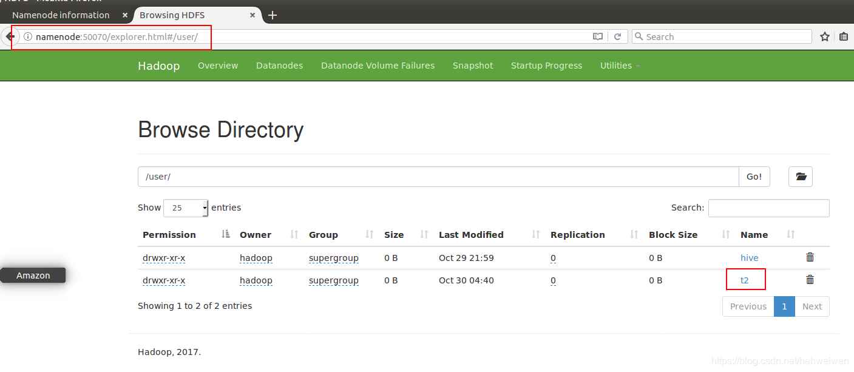Edit owner hadoop in hive row

(256, 258)
